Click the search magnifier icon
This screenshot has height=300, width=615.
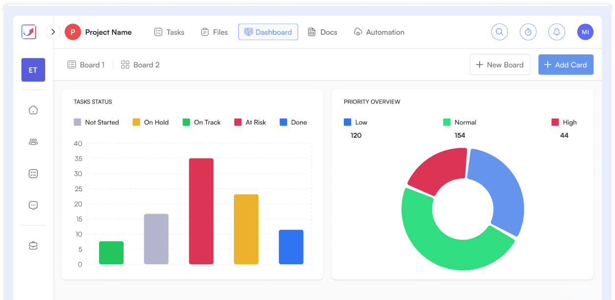[x=500, y=32]
